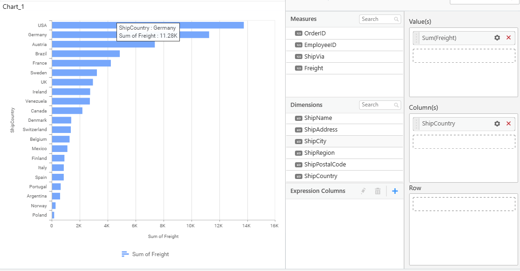Remove Sum(Freight) with red X icon

(x=508, y=38)
